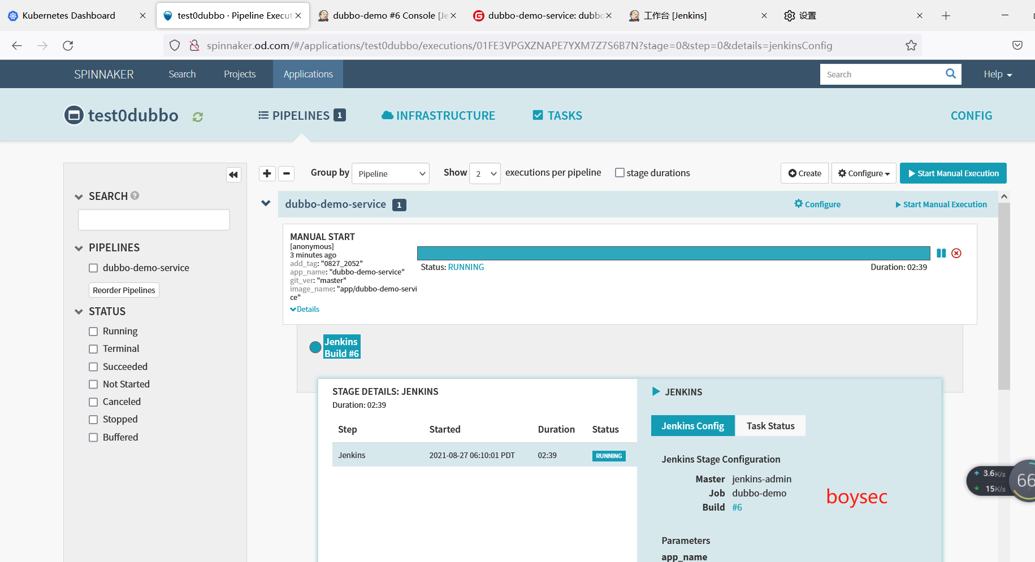Click the test0dubbo application icon
The width and height of the screenshot is (1035, 562).
(74, 115)
